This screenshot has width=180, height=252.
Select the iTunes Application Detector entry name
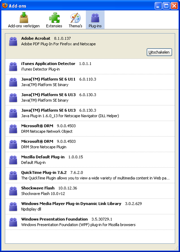(48, 64)
